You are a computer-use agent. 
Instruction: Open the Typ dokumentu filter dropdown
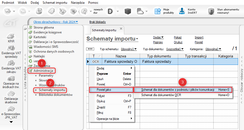coord(175,49)
